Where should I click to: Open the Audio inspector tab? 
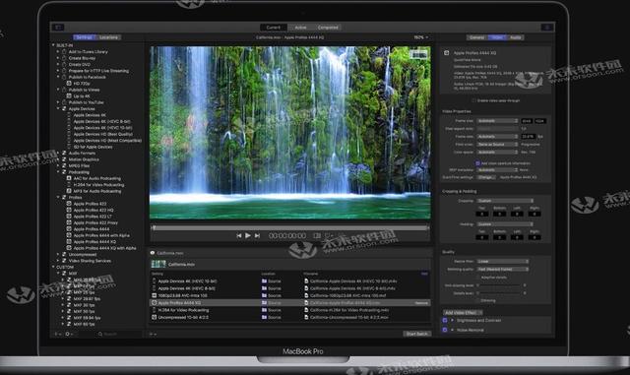516,37
